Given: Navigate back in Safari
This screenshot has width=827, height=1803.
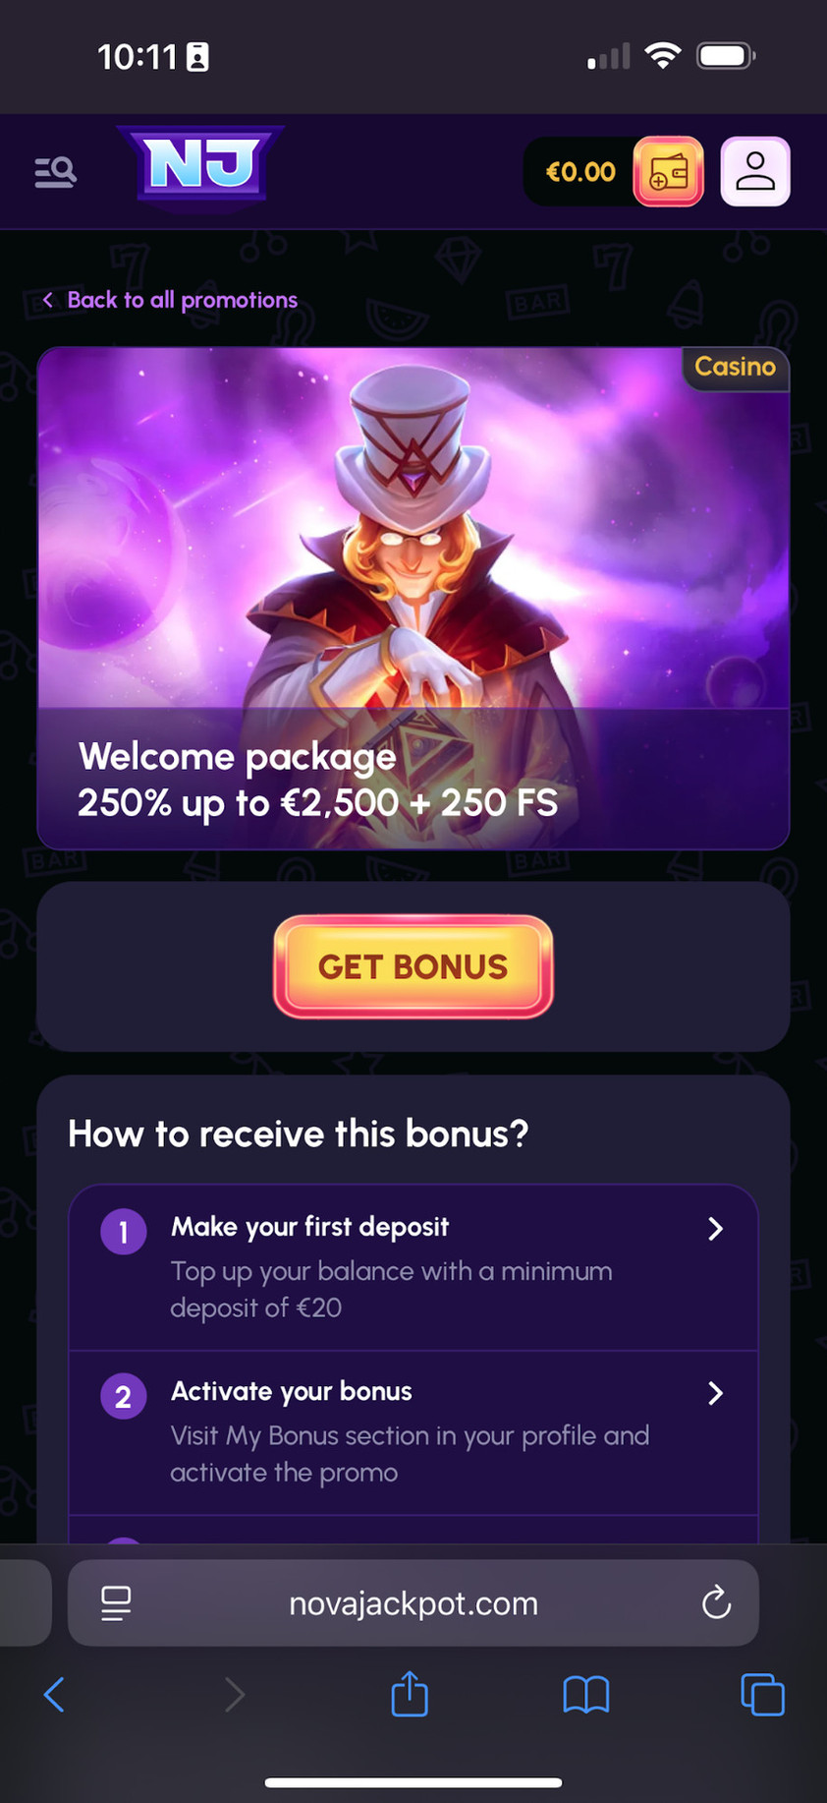Looking at the screenshot, I should click(54, 1695).
